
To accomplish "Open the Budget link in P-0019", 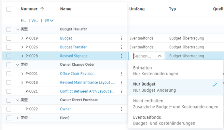I will point(66,38).
